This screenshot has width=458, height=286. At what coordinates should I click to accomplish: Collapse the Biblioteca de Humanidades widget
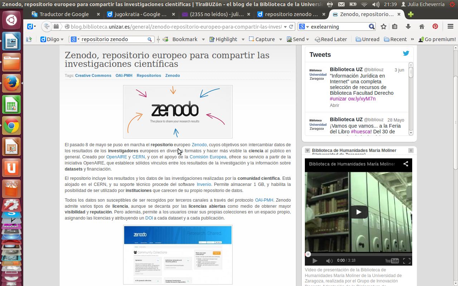coord(307,151)
